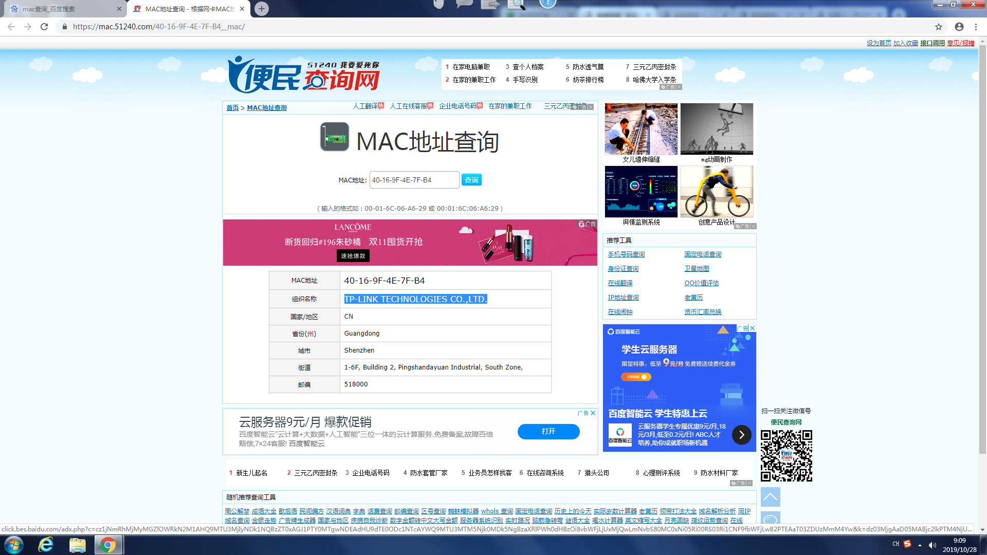The width and height of the screenshot is (987, 555).
Task: Open Chrome three-dot menu
Action: click(x=976, y=27)
